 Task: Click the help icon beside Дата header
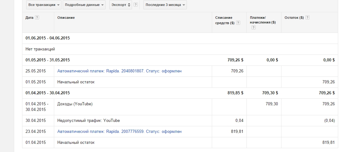click(x=37, y=18)
